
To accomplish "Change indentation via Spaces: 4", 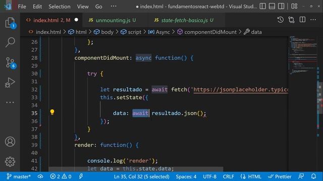I will coord(186,176).
